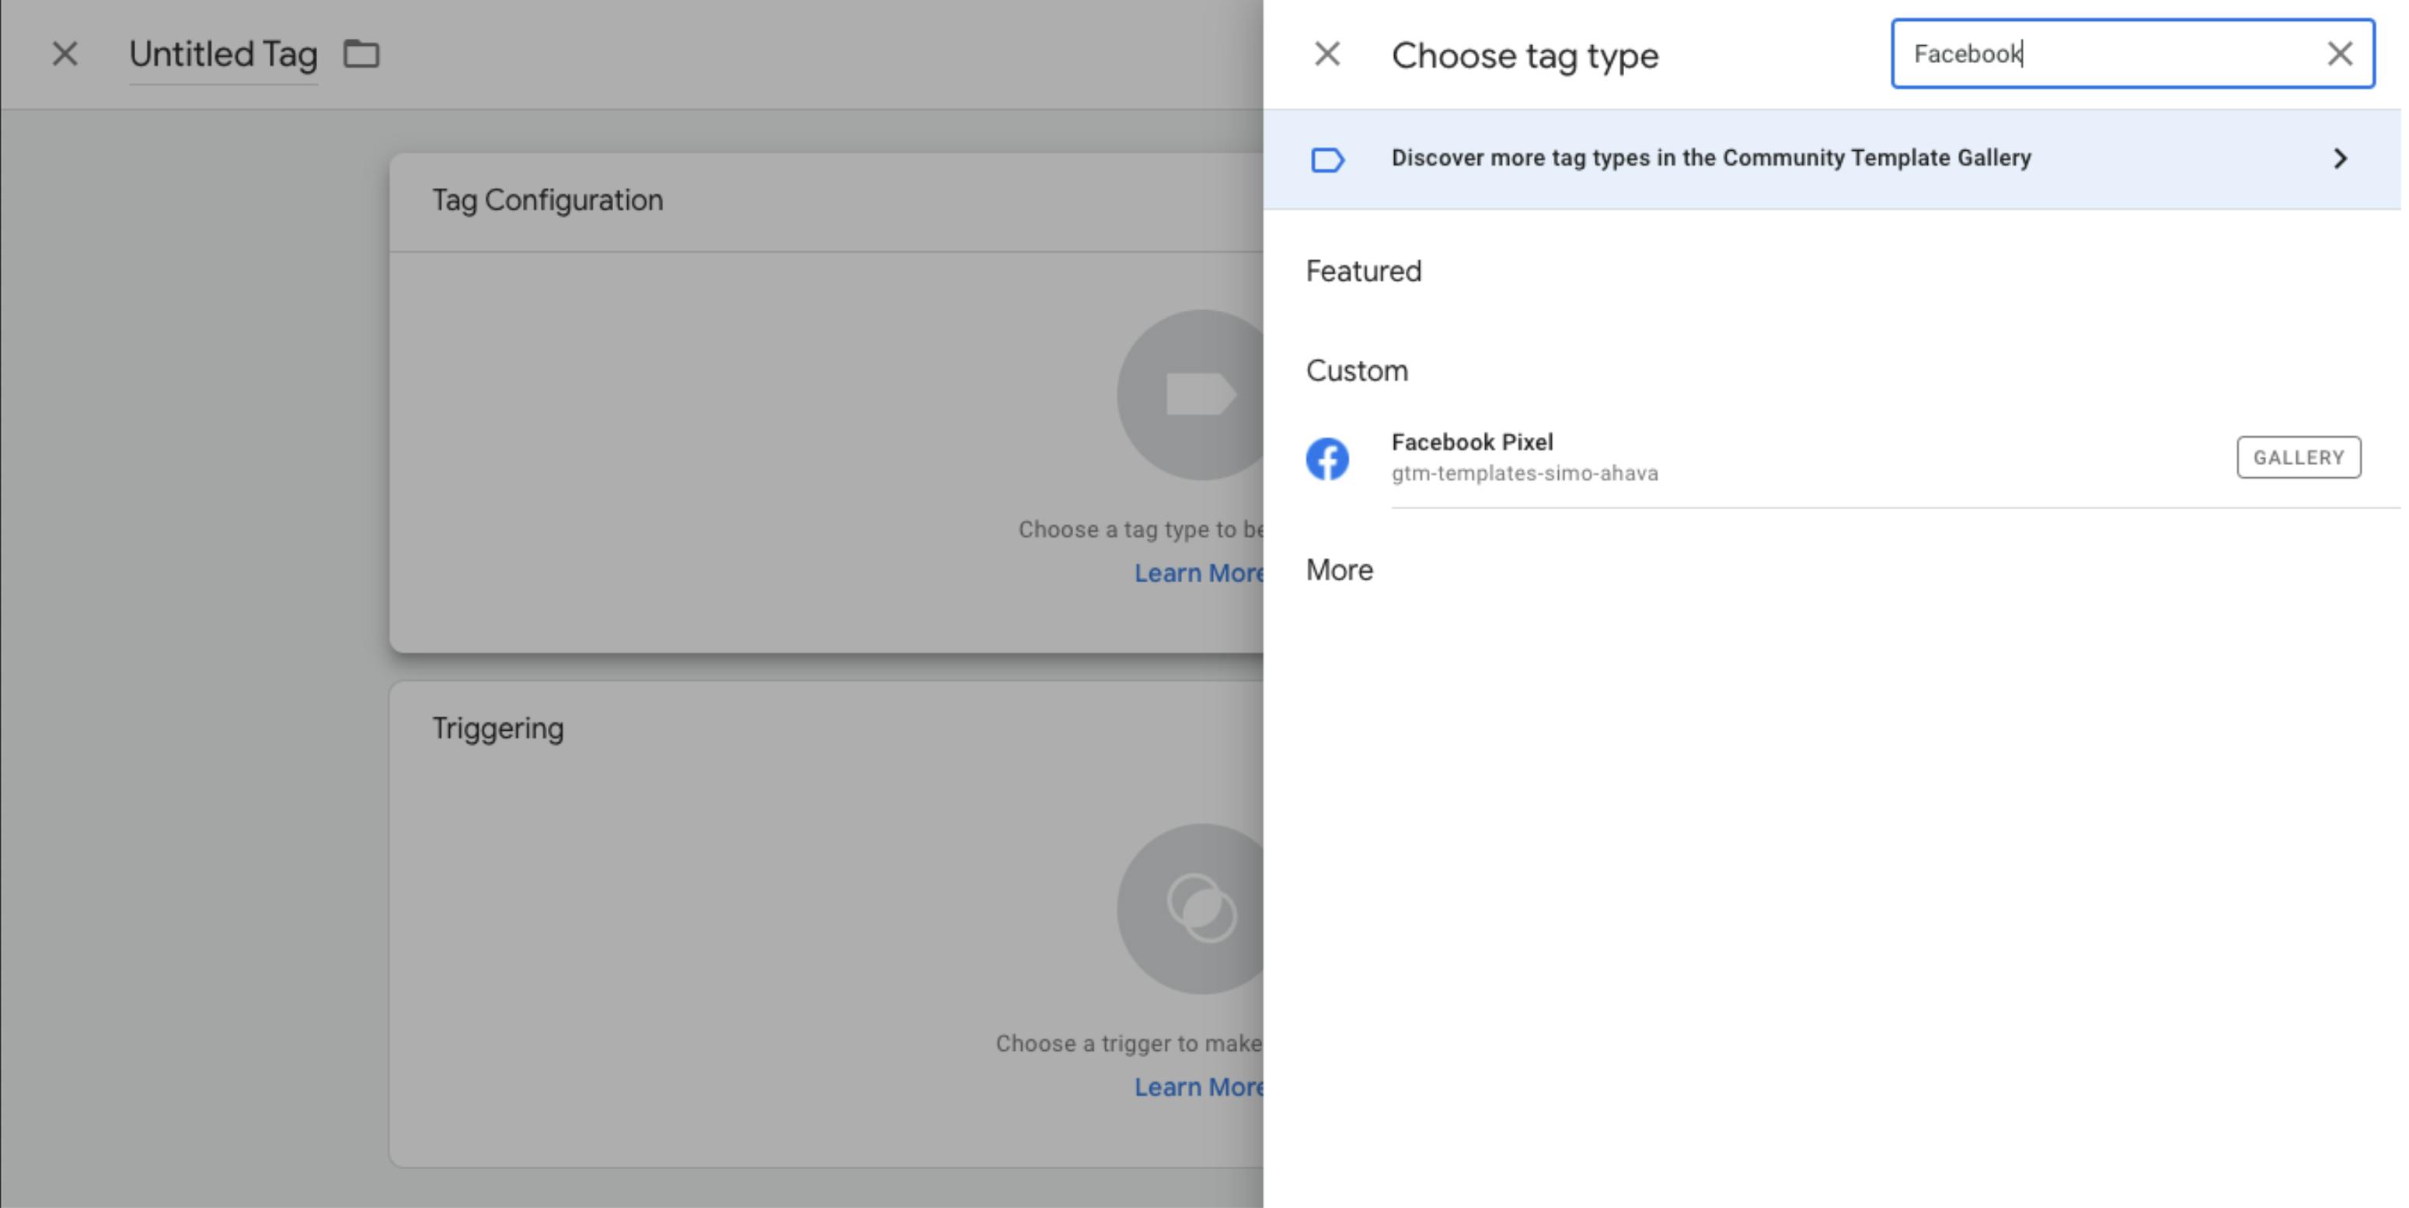
Task: Click the GALLERY badge for Facebook Pixel
Action: (x=2299, y=458)
